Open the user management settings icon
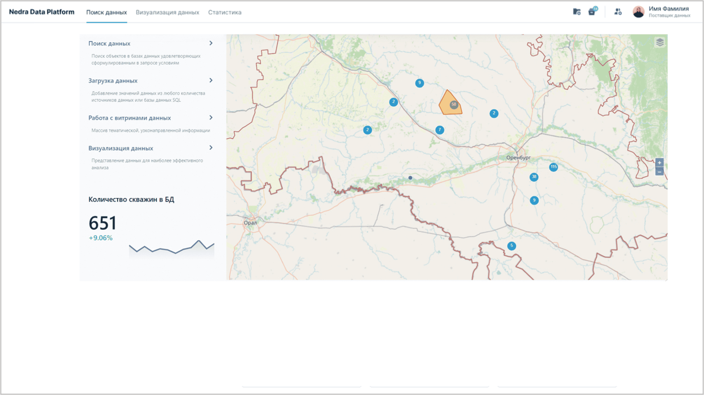704x395 pixels. pos(618,12)
